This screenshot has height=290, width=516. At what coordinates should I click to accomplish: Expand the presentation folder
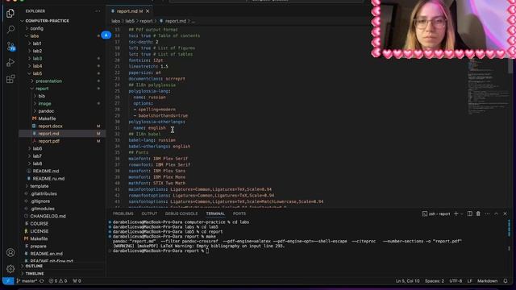click(48, 81)
